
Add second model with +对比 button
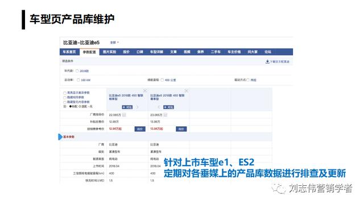(168, 107)
